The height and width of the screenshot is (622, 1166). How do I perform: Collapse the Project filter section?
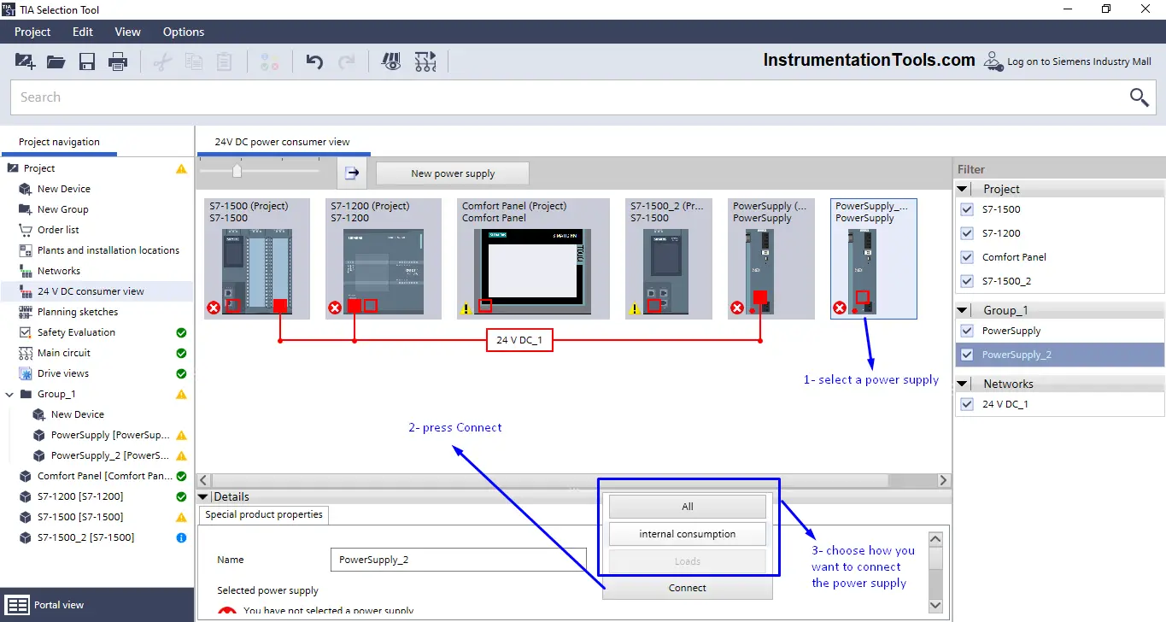pos(963,189)
